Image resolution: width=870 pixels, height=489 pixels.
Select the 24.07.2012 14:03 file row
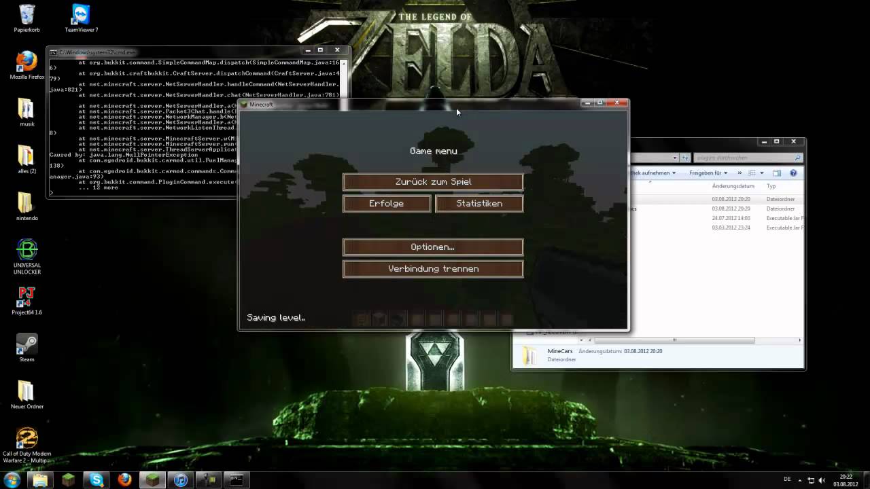click(x=716, y=219)
